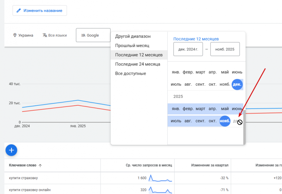This screenshot has width=282, height=194.
Task: Open the Google search network dropdown
Action: 93,35
